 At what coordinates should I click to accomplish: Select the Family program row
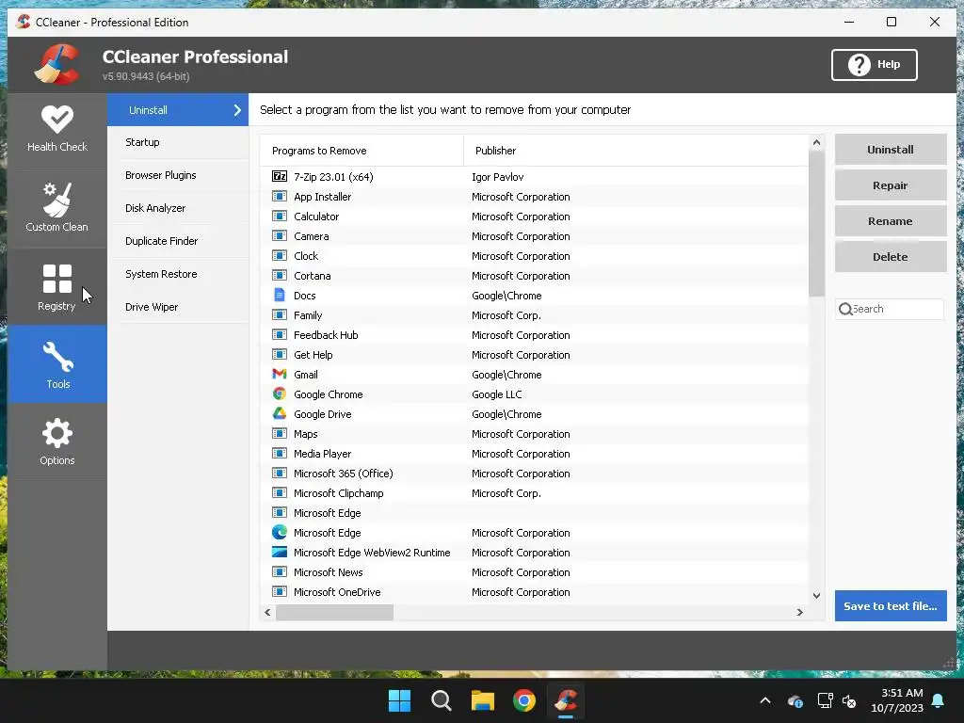pyautogui.click(x=534, y=315)
